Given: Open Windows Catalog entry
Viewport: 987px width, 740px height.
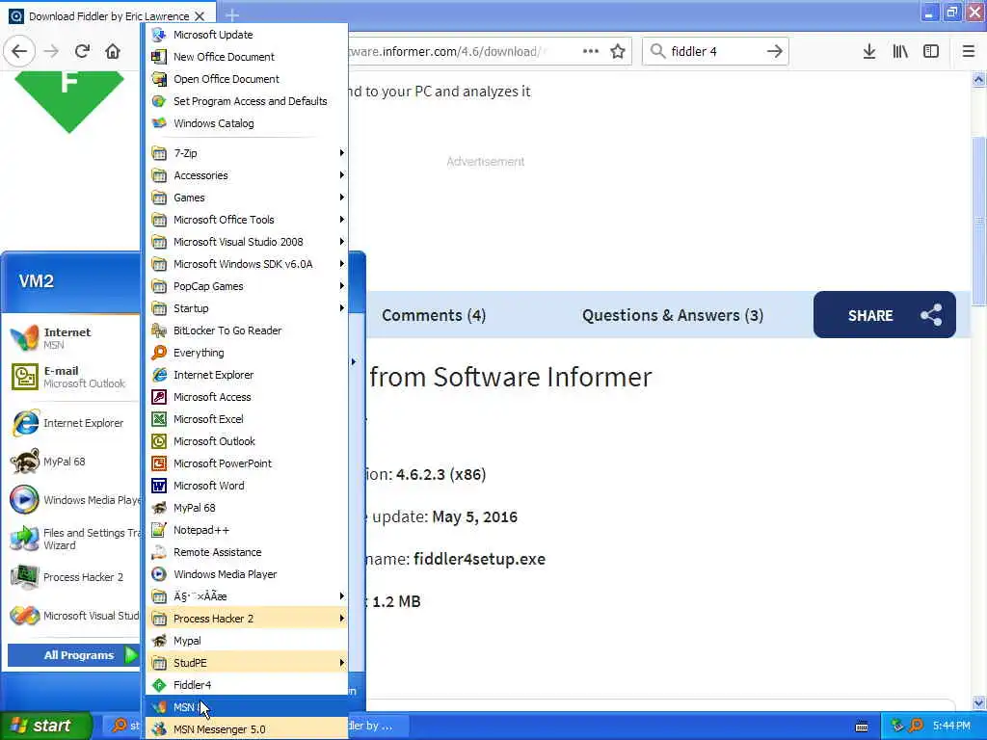Looking at the screenshot, I should [x=247, y=123].
